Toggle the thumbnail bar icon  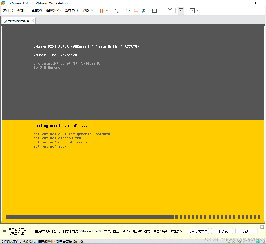pos(162,11)
